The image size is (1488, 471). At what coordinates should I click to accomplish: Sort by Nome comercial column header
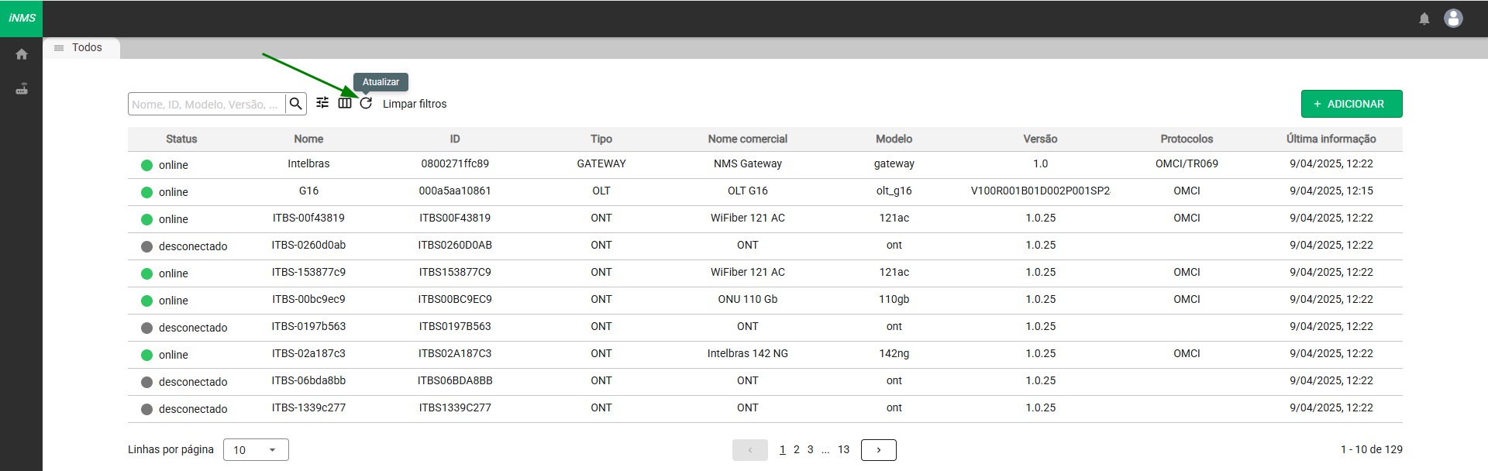pos(748,139)
